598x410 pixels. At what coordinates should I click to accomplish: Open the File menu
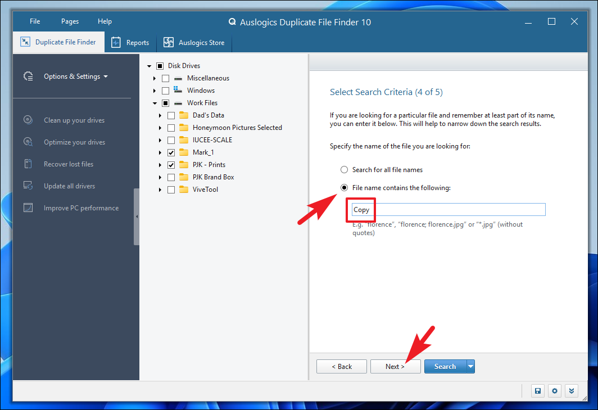click(35, 21)
